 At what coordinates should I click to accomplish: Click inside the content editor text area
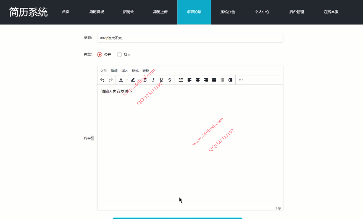(x=190, y=145)
